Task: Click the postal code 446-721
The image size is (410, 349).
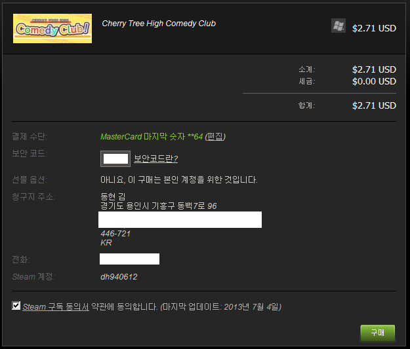Action: (115, 233)
